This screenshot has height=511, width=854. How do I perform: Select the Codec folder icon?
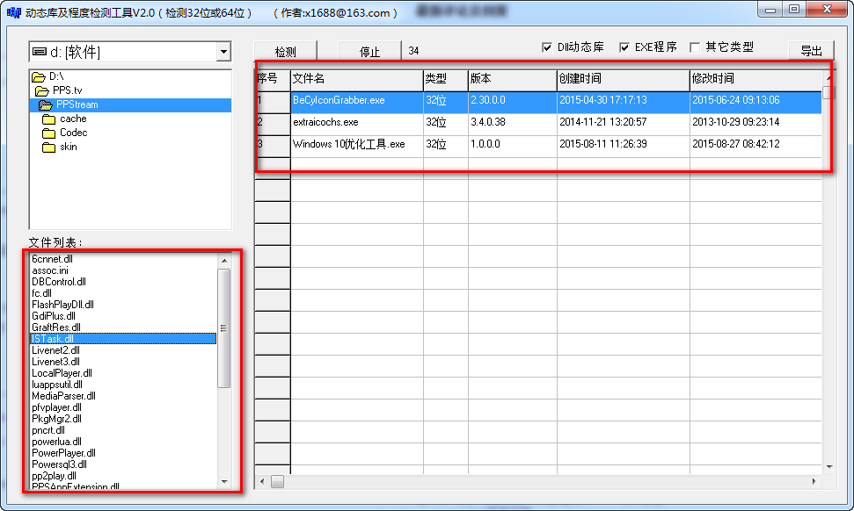point(48,133)
